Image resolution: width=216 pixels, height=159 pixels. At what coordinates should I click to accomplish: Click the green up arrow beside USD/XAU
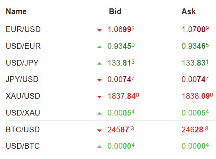(99, 114)
